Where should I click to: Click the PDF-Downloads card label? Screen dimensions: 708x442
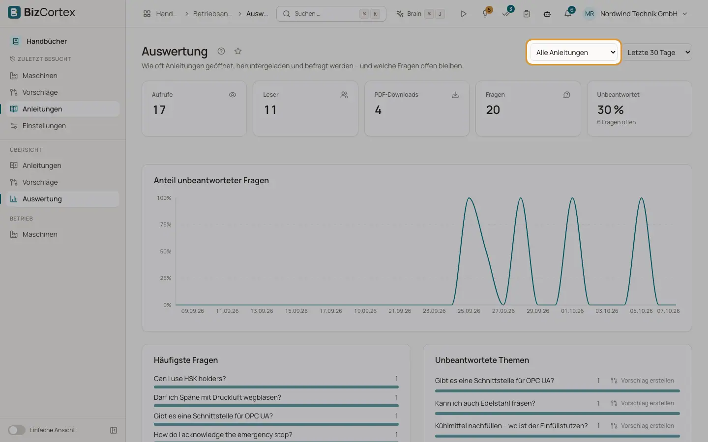[x=396, y=95]
